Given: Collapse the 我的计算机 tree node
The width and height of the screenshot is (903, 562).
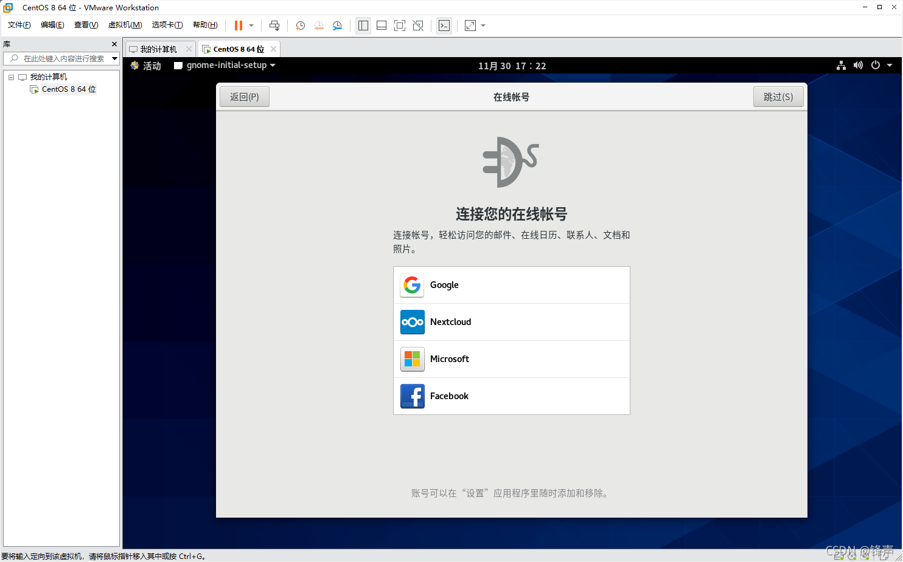Looking at the screenshot, I should coord(11,77).
